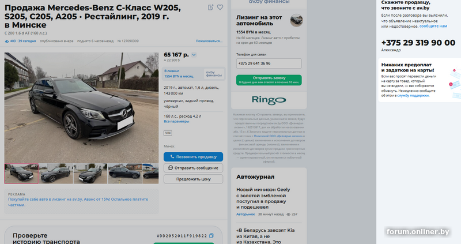Viewport: 461px width, 244px height.
Task: Open службу поддержки link
Action: click(x=413, y=96)
